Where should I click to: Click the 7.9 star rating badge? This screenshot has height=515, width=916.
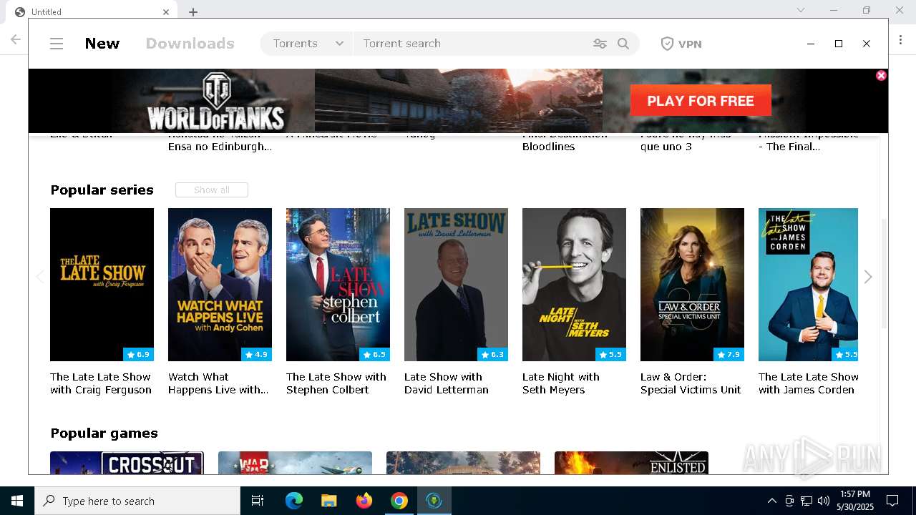[x=729, y=354]
